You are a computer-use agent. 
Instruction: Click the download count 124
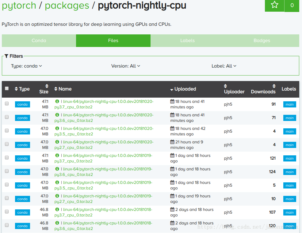click(272, 172)
